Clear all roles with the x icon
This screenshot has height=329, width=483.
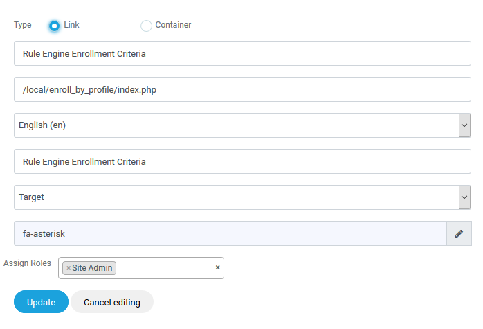217,267
